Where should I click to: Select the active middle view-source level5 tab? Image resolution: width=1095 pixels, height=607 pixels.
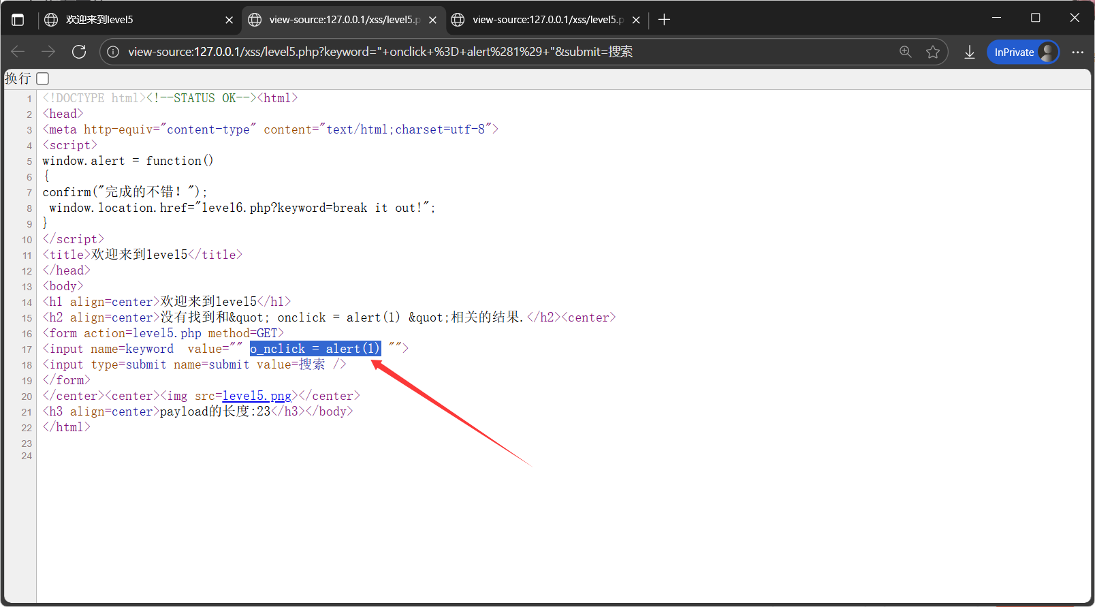click(x=344, y=20)
